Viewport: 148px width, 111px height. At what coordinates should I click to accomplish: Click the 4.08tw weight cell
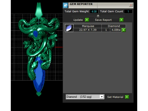[116, 30]
